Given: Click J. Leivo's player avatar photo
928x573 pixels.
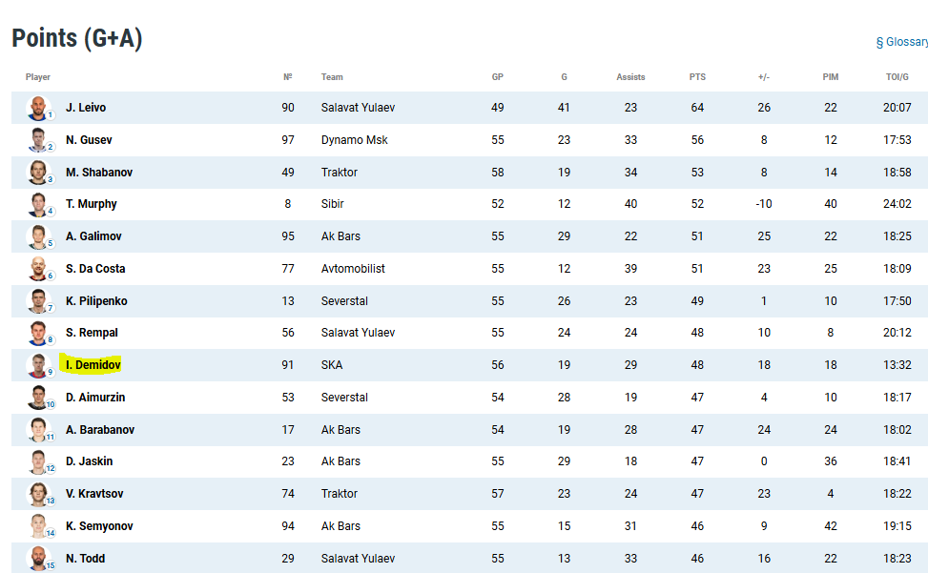Looking at the screenshot, I should [x=38, y=108].
